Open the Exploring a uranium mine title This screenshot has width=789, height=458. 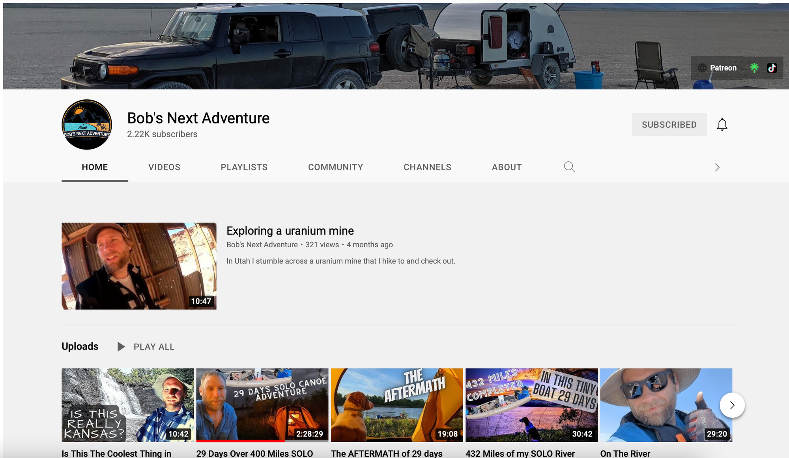point(290,231)
